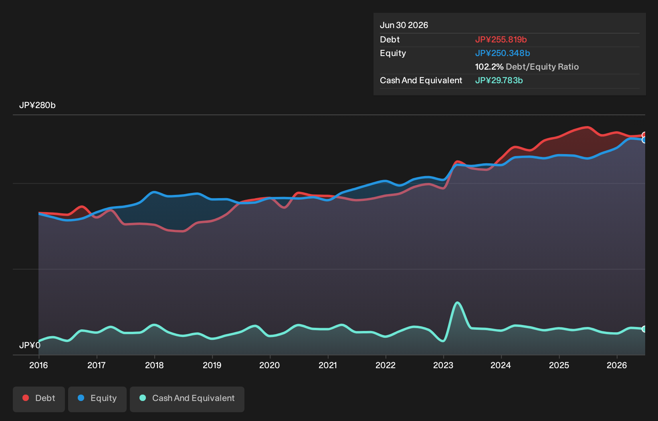Screen dimensions: 658x421
Task: Click the 2022 x-axis label
Action: pyautogui.click(x=386, y=365)
